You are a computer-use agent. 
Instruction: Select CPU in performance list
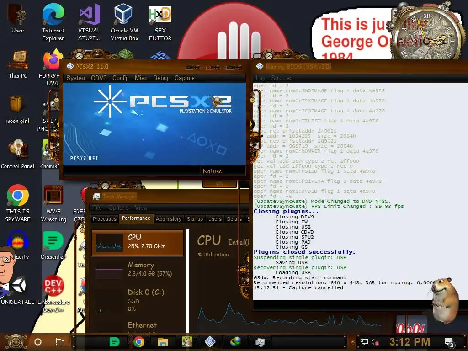[x=138, y=243]
